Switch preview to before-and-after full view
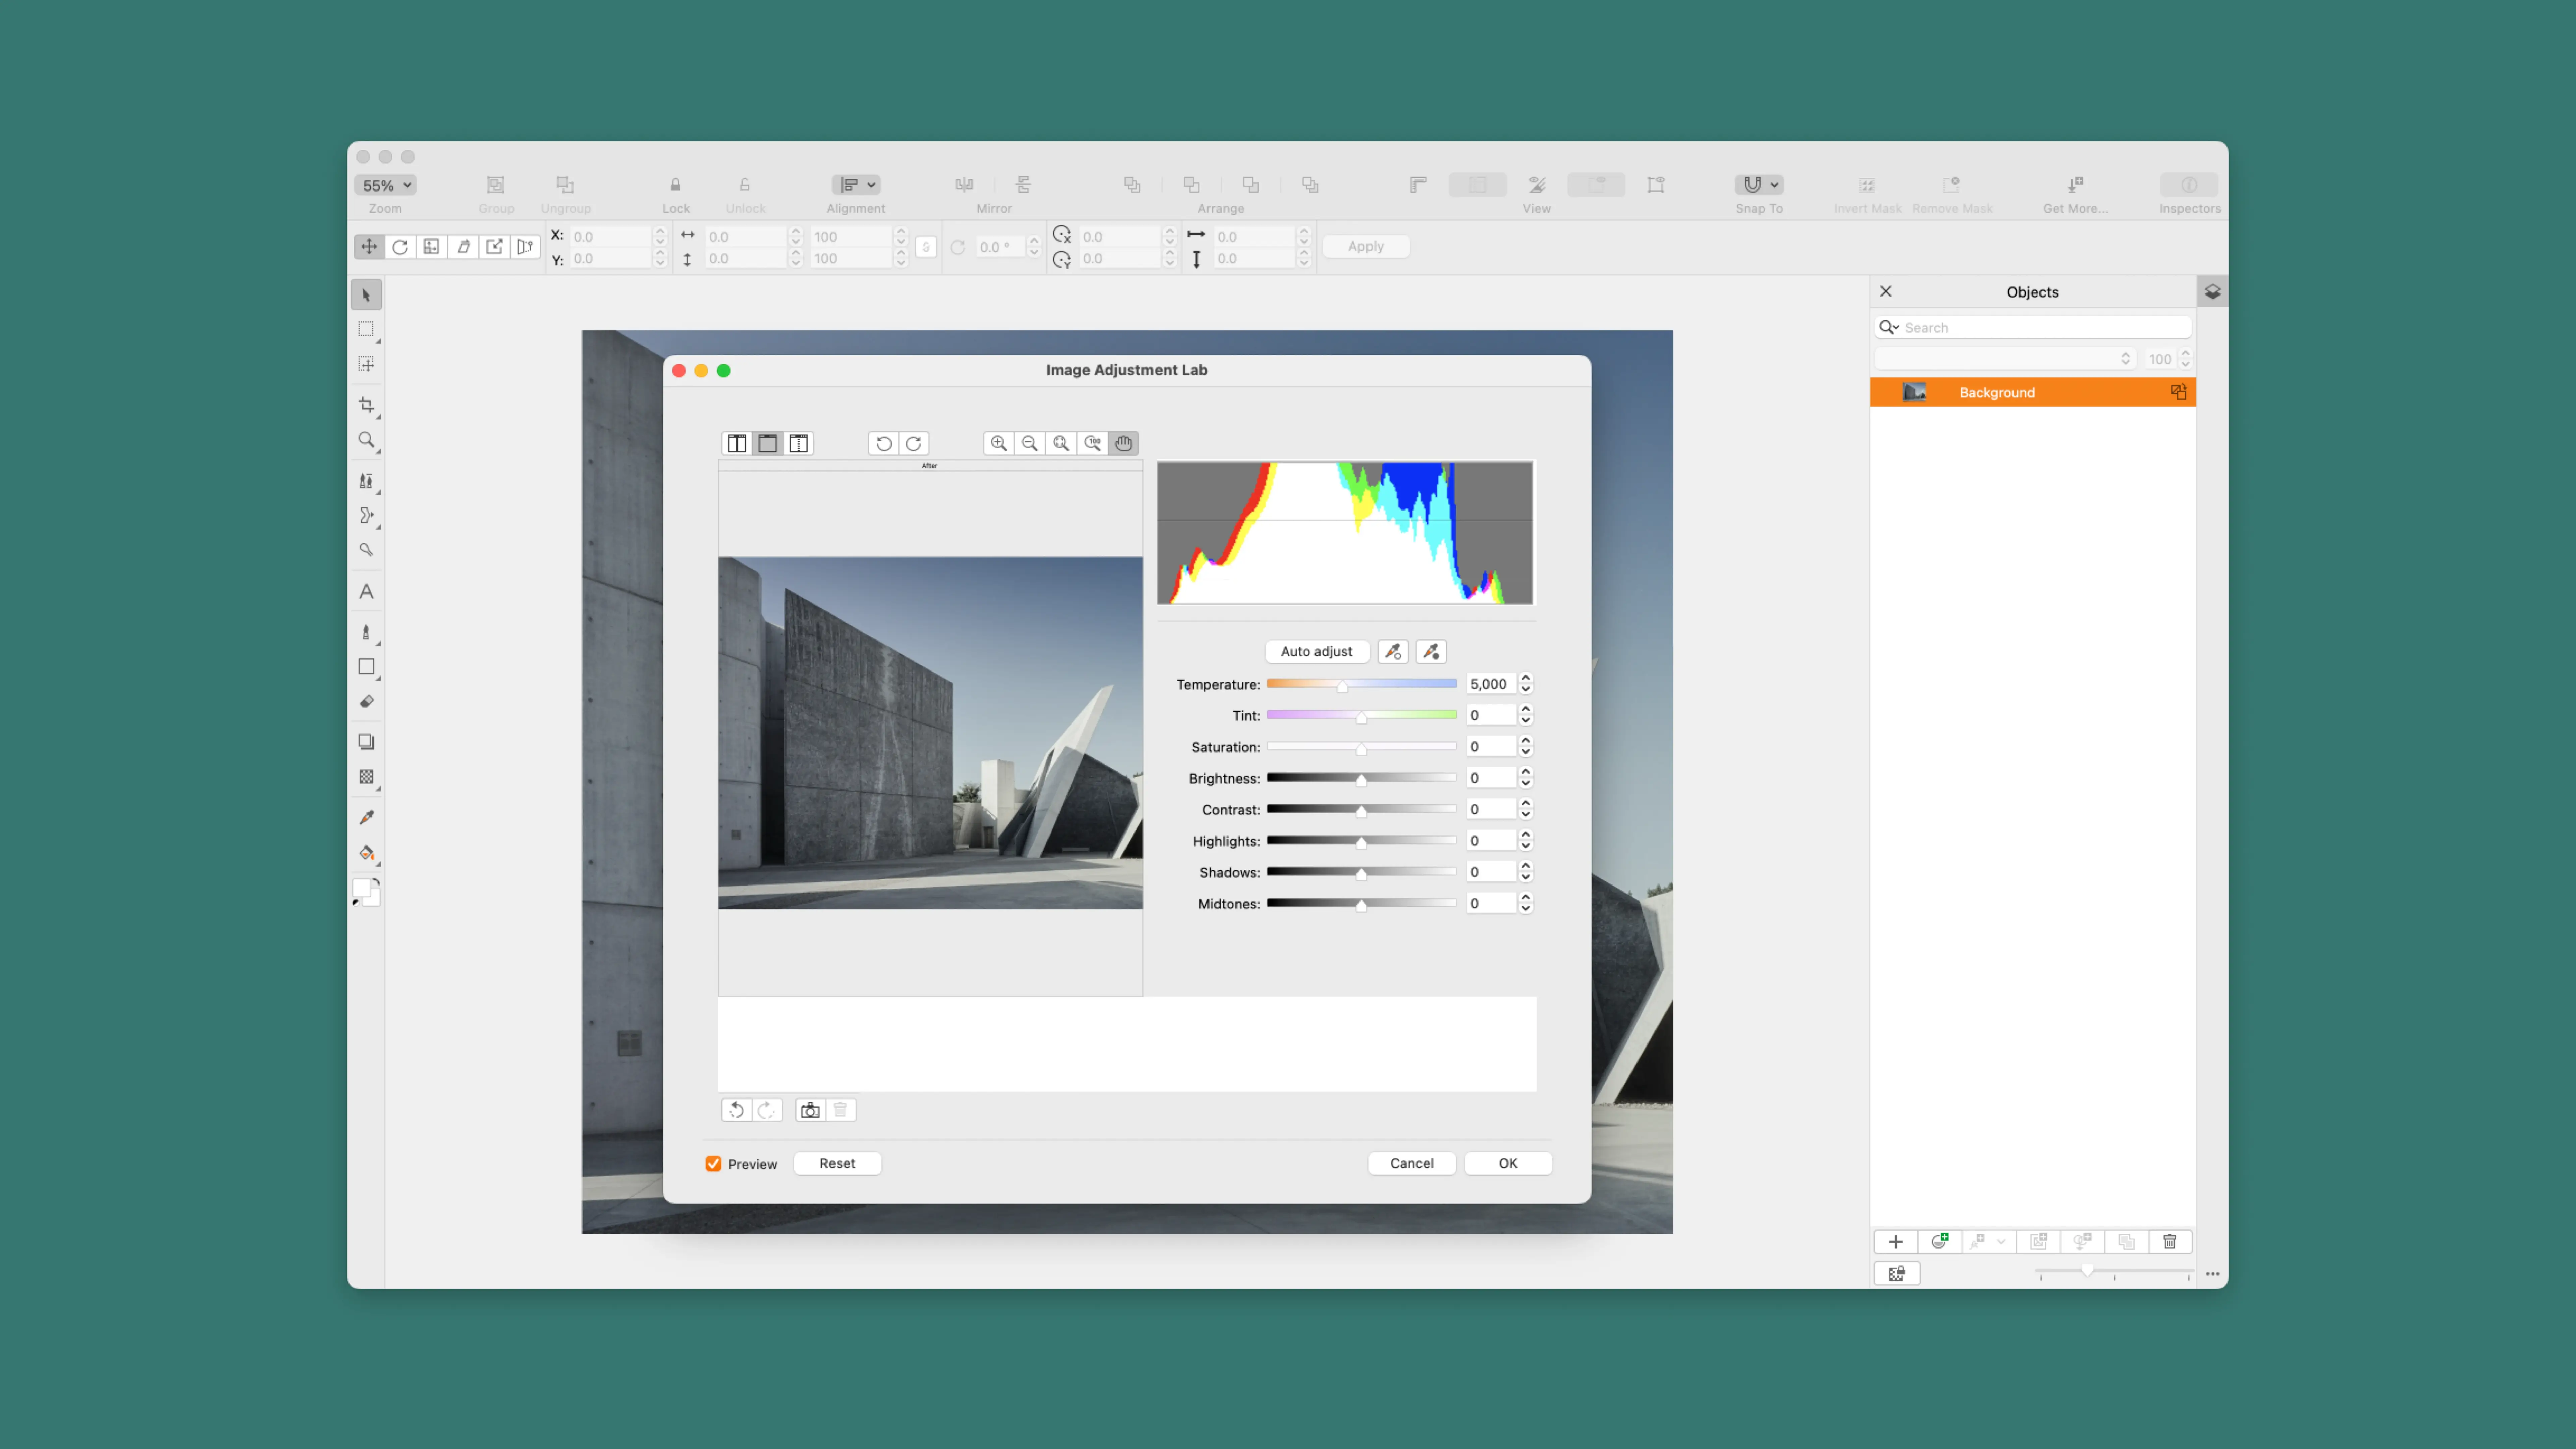The width and height of the screenshot is (2576, 1449). click(737, 443)
